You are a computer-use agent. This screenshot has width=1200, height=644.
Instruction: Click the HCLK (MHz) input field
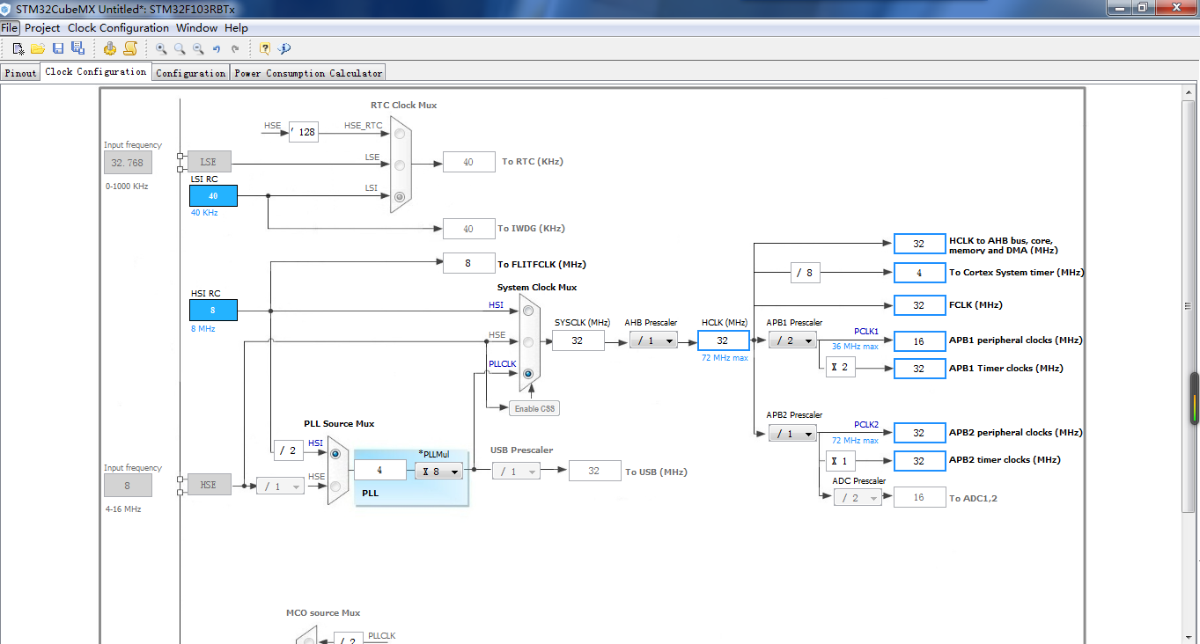click(x=723, y=340)
